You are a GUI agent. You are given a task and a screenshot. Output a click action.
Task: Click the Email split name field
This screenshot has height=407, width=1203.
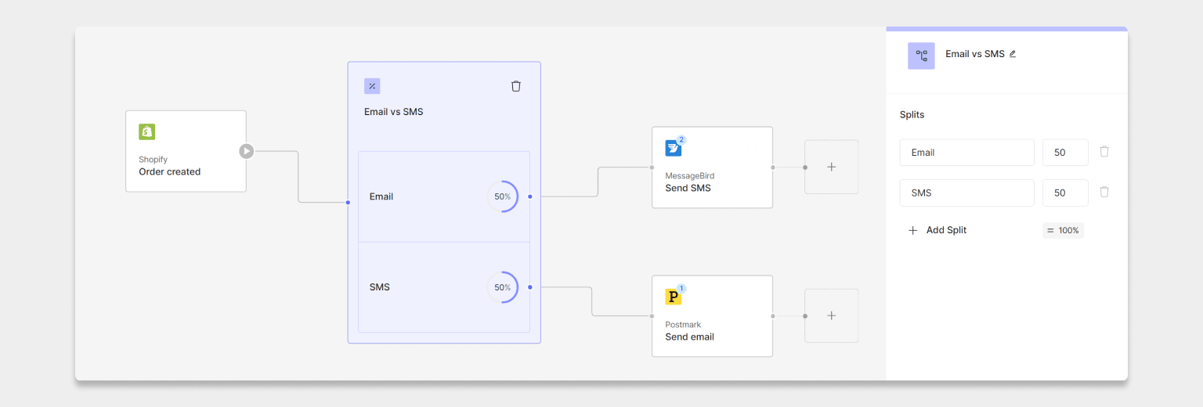(967, 153)
